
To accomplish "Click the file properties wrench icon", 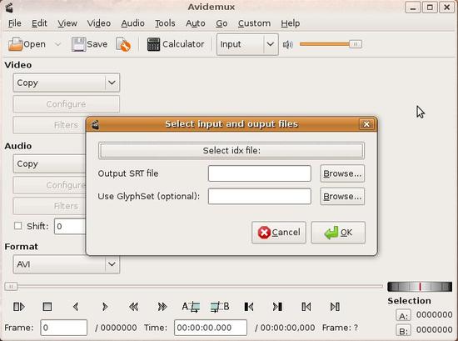I will click(123, 44).
